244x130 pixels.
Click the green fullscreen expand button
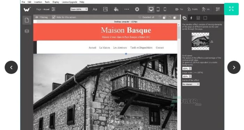[x=231, y=9]
